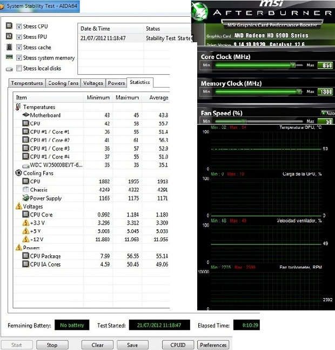Open the CPUID panel
The width and height of the screenshot is (335, 350).
click(x=178, y=345)
